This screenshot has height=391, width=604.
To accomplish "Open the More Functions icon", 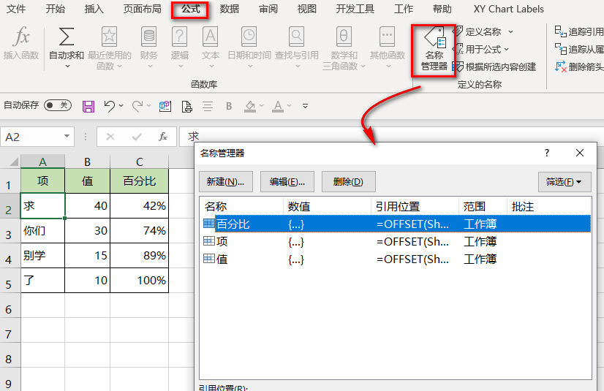I will 387,37.
